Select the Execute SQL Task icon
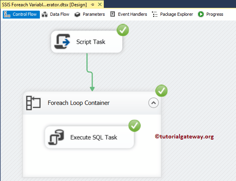This screenshot has width=236, height=181. (56, 137)
